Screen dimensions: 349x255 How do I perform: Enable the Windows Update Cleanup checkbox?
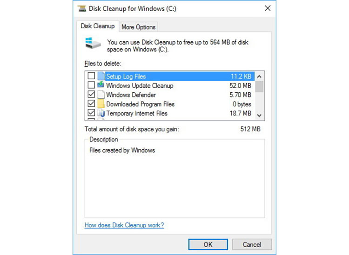[x=91, y=86]
